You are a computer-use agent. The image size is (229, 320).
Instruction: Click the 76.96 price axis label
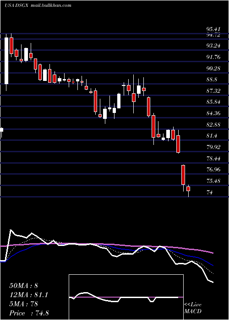213,170
